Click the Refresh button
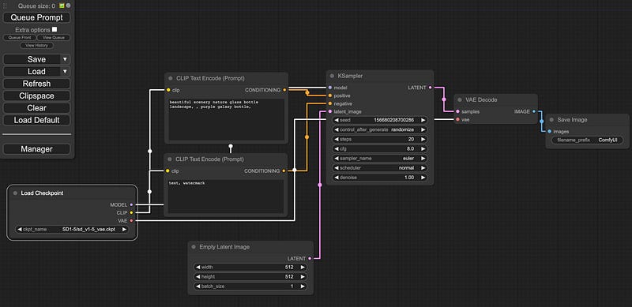This screenshot has width=632, height=307. [x=36, y=84]
